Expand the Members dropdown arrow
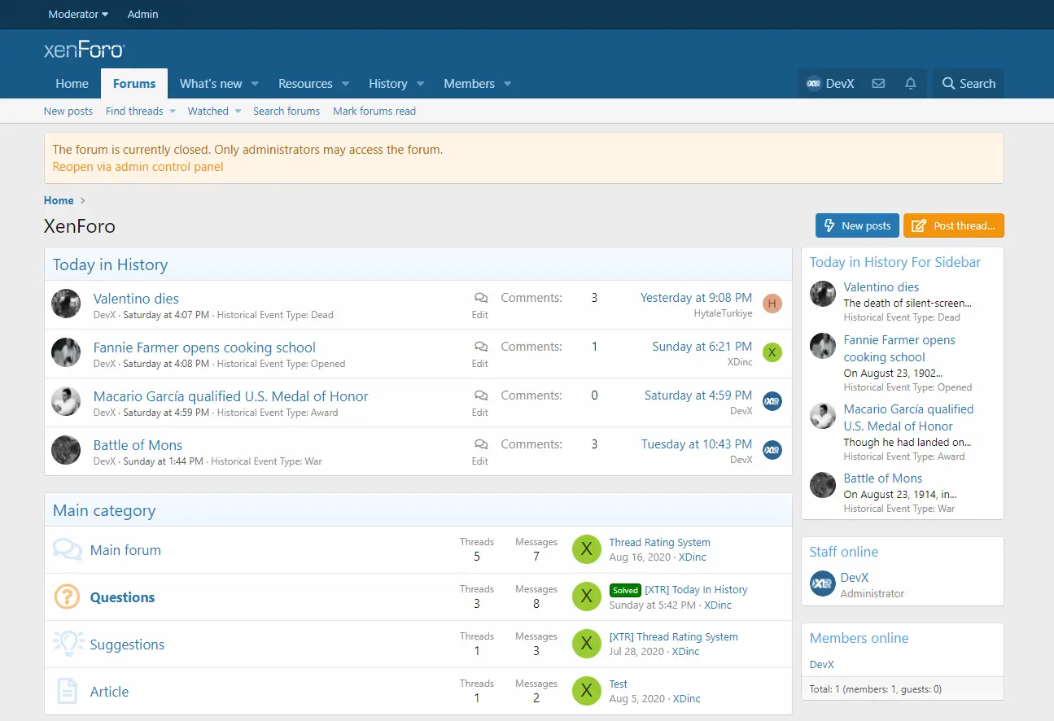Viewport: 1054px width, 721px height. tap(507, 84)
